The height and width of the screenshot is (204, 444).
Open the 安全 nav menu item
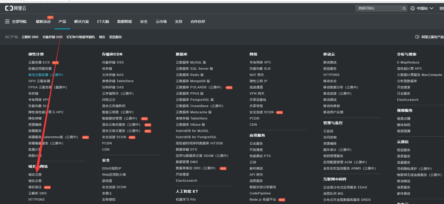coord(144,22)
